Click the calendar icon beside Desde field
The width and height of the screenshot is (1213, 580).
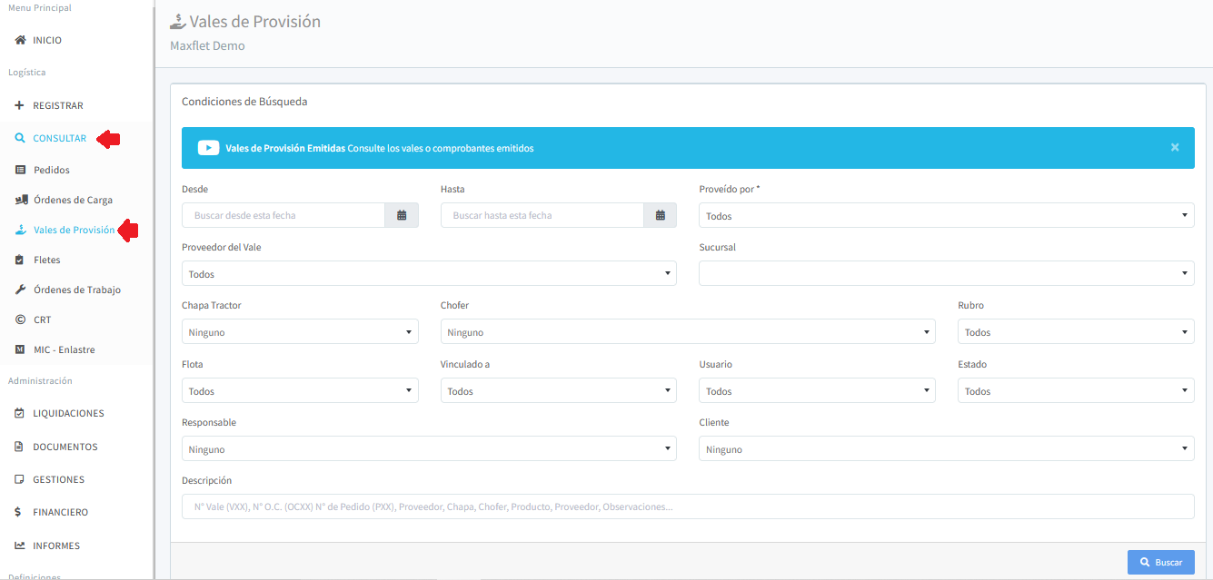pyautogui.click(x=402, y=215)
